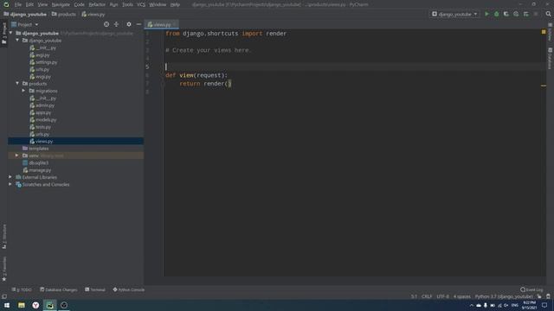Open the Project view selector dropdown
Viewport: 554px width, 311px height.
pos(25,24)
